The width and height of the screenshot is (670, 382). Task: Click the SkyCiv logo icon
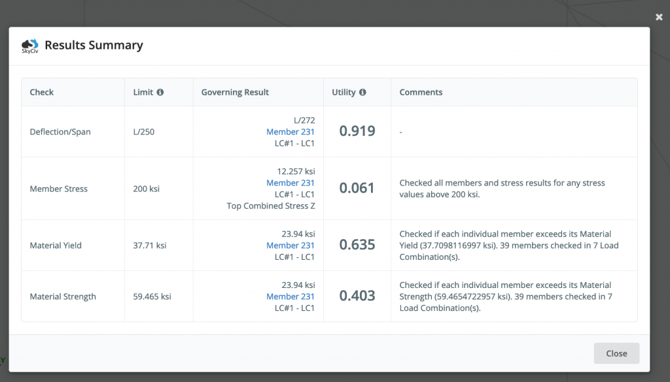point(30,46)
